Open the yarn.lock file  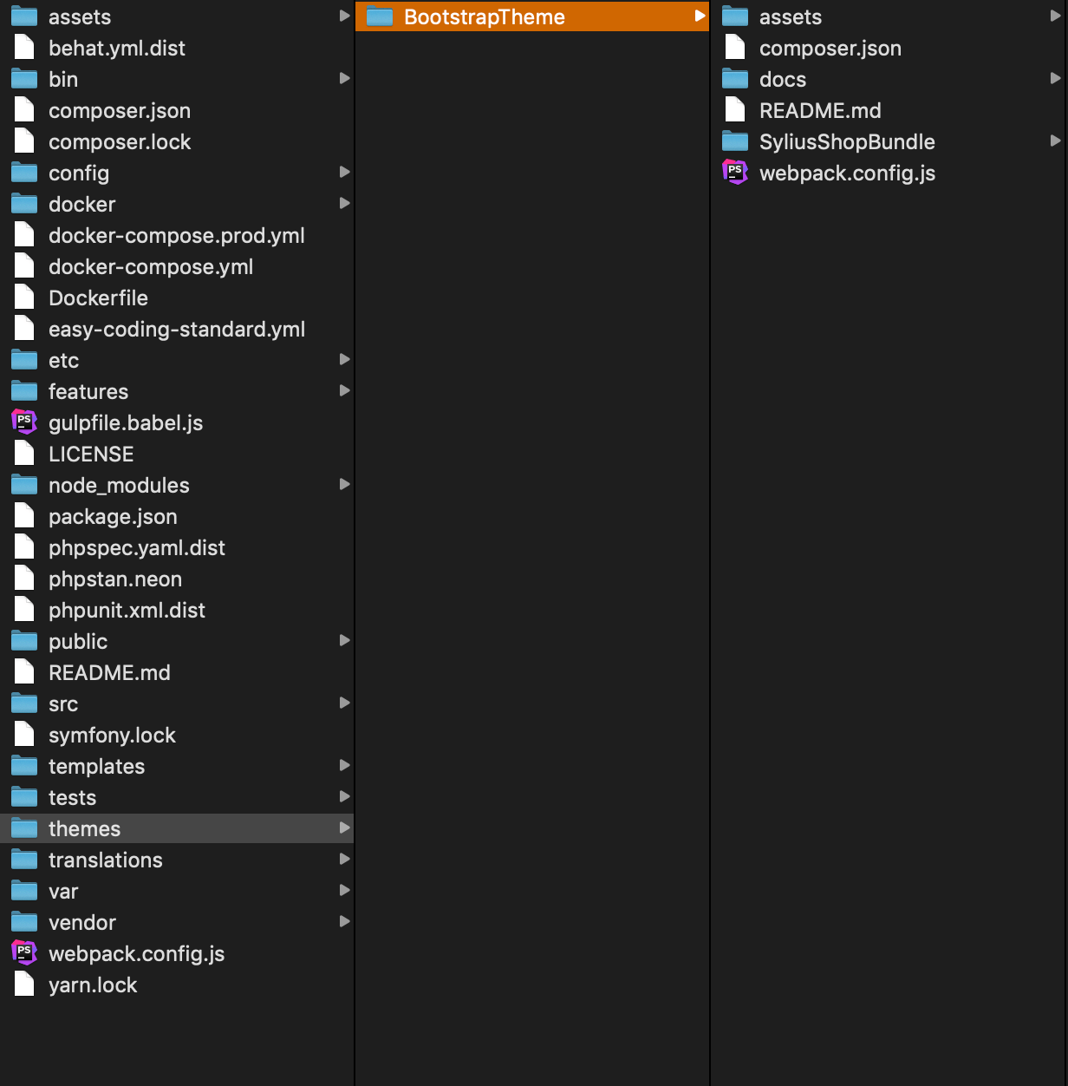pyautogui.click(x=93, y=985)
